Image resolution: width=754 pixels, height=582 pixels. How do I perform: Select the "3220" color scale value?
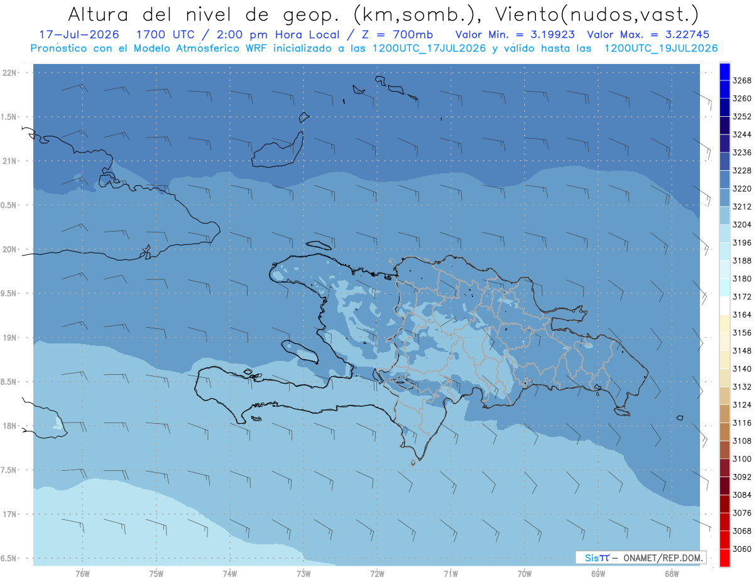pyautogui.click(x=742, y=188)
